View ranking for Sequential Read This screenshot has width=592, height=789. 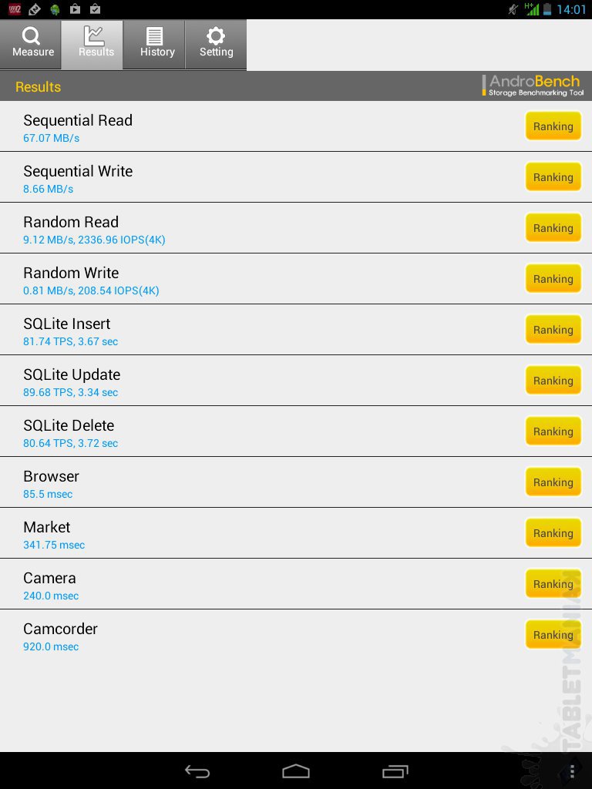click(x=553, y=126)
